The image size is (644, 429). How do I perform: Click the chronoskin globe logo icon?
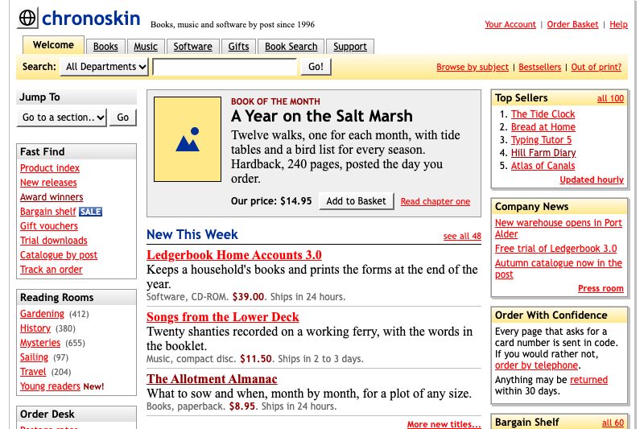(x=27, y=18)
